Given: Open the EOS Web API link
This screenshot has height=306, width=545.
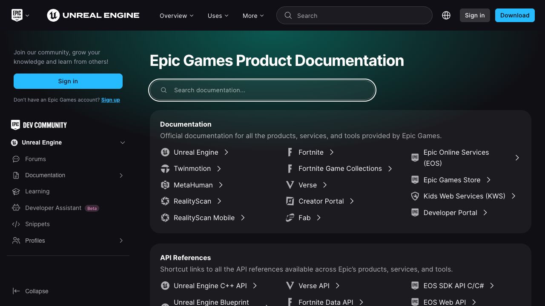Looking at the screenshot, I should pyautogui.click(x=445, y=302).
